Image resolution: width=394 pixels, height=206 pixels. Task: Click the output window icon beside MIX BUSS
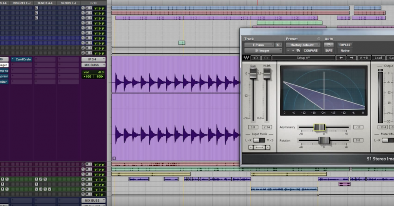104,65
